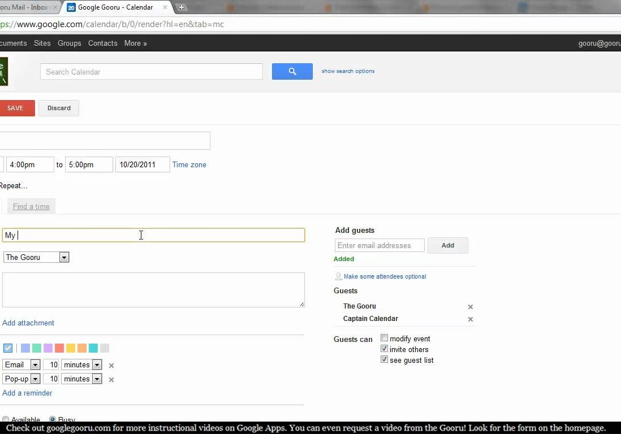Select the Available radio option
This screenshot has height=434, width=621.
click(x=6, y=419)
